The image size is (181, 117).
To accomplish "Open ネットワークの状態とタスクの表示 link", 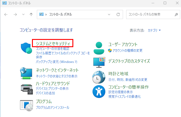I will 57,76.
